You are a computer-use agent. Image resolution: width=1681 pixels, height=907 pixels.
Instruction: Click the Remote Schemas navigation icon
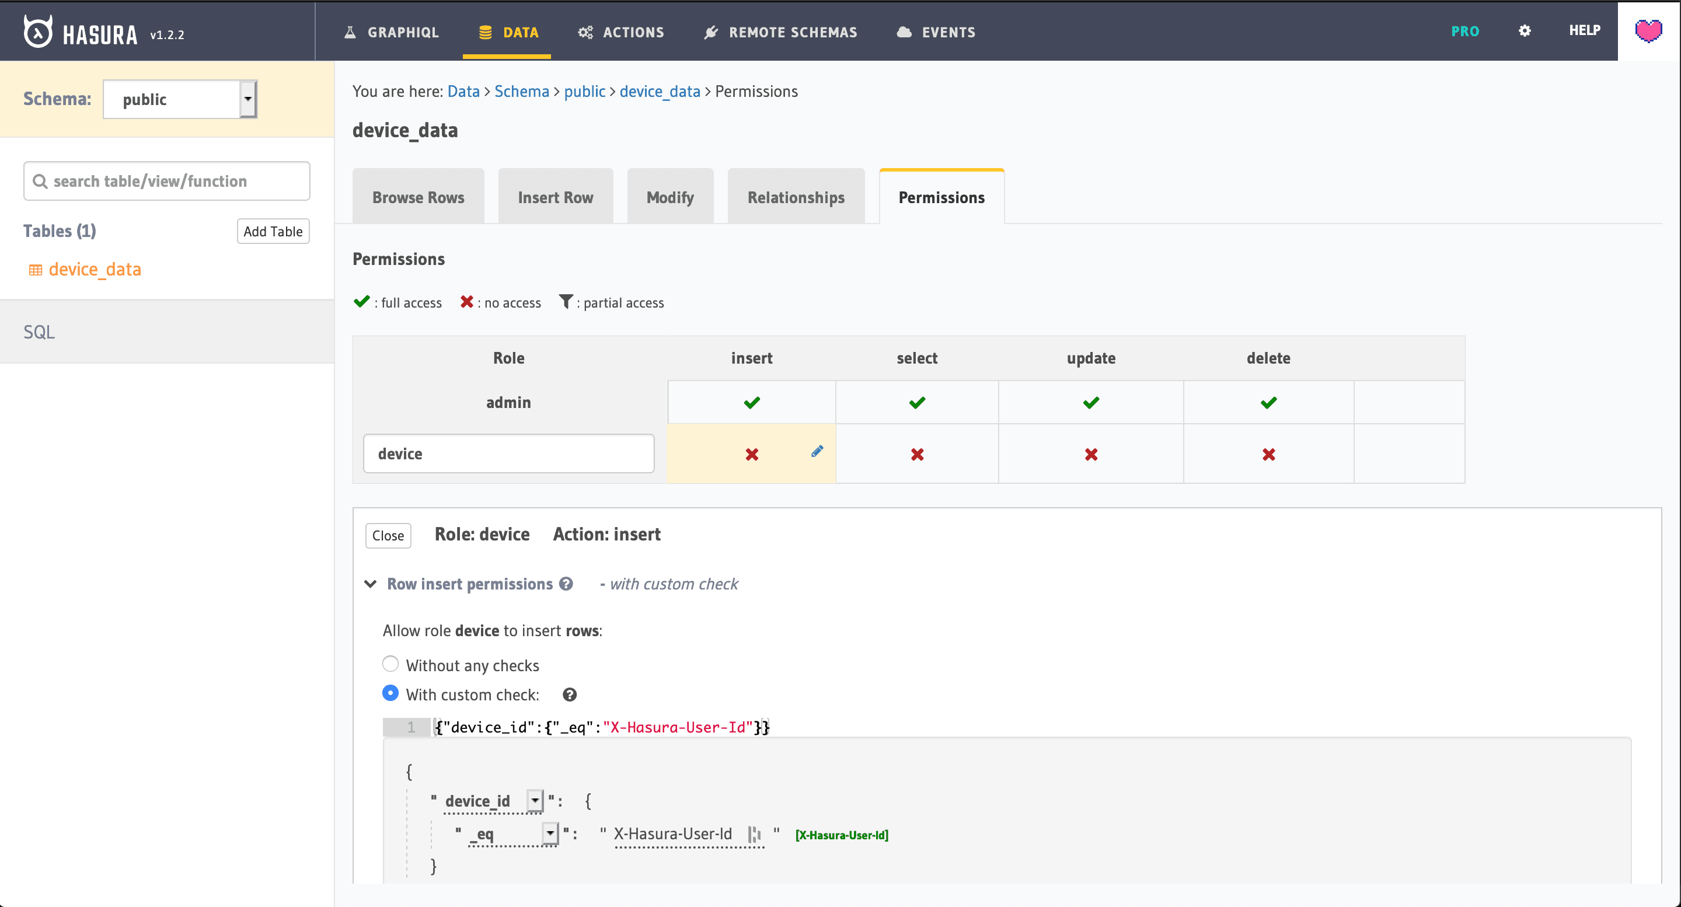712,32
